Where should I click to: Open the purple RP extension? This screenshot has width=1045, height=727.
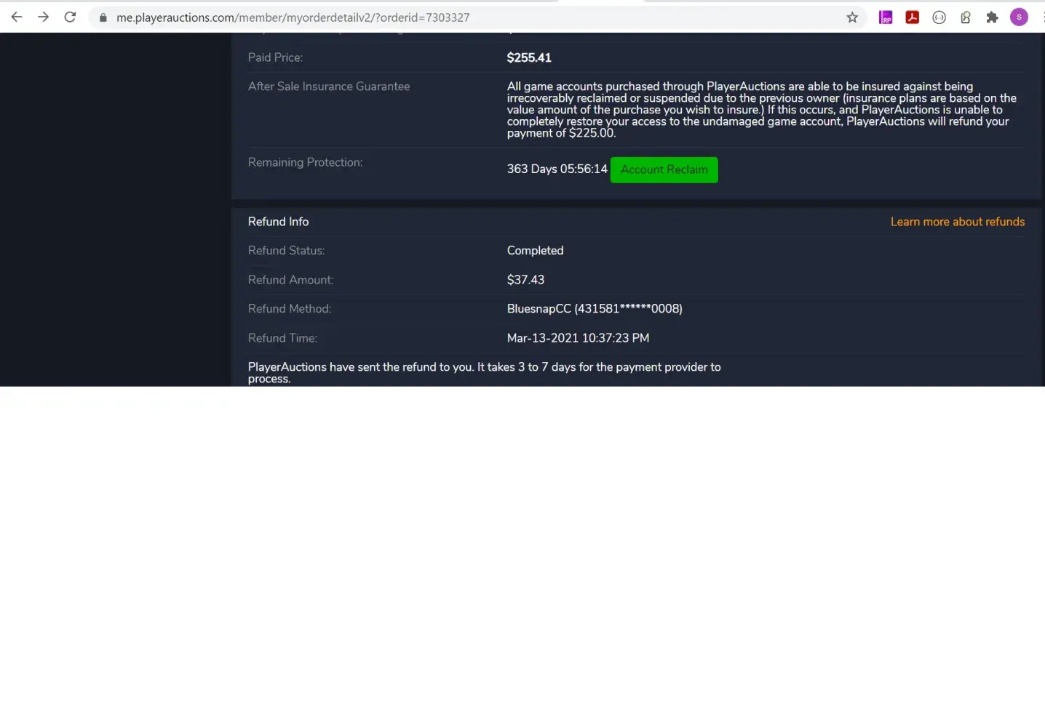pos(886,17)
